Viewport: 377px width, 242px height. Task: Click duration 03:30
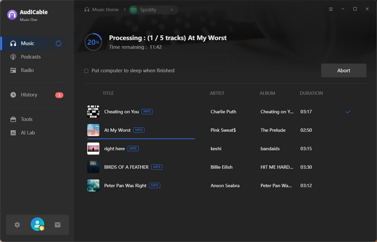[306, 167]
